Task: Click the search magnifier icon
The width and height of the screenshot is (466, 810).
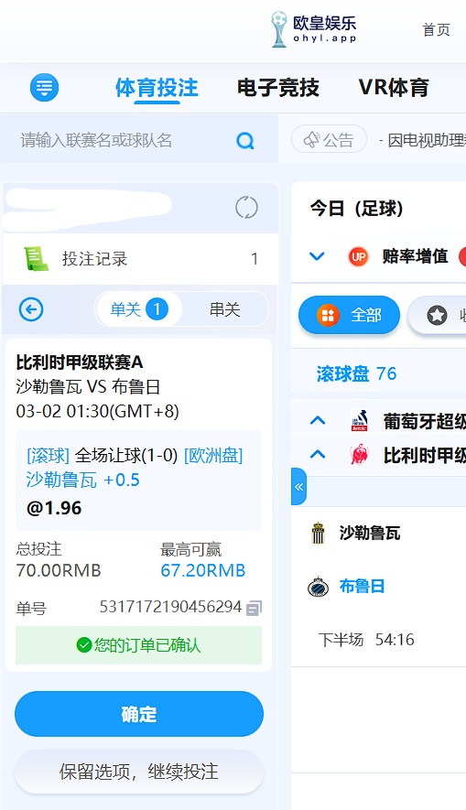Action: (x=244, y=140)
